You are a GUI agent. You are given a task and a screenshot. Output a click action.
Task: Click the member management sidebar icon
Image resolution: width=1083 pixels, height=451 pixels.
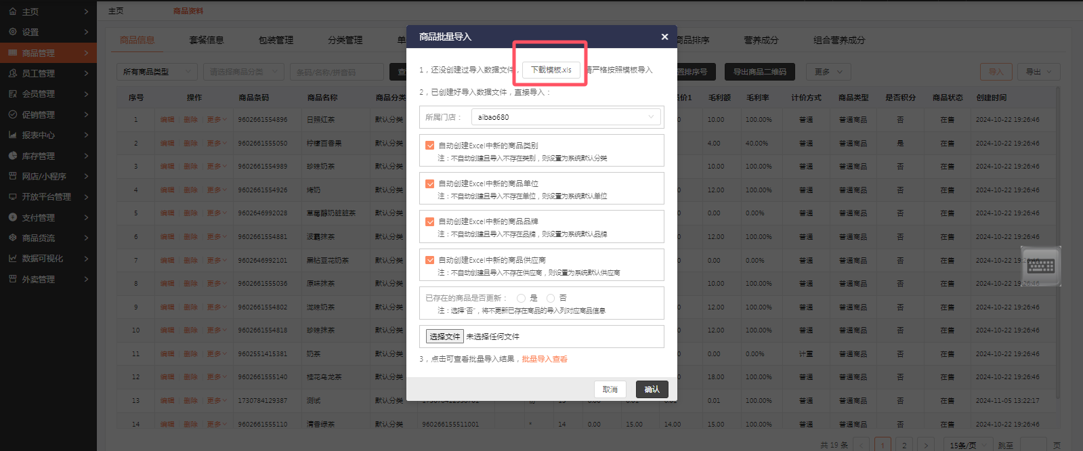13,93
